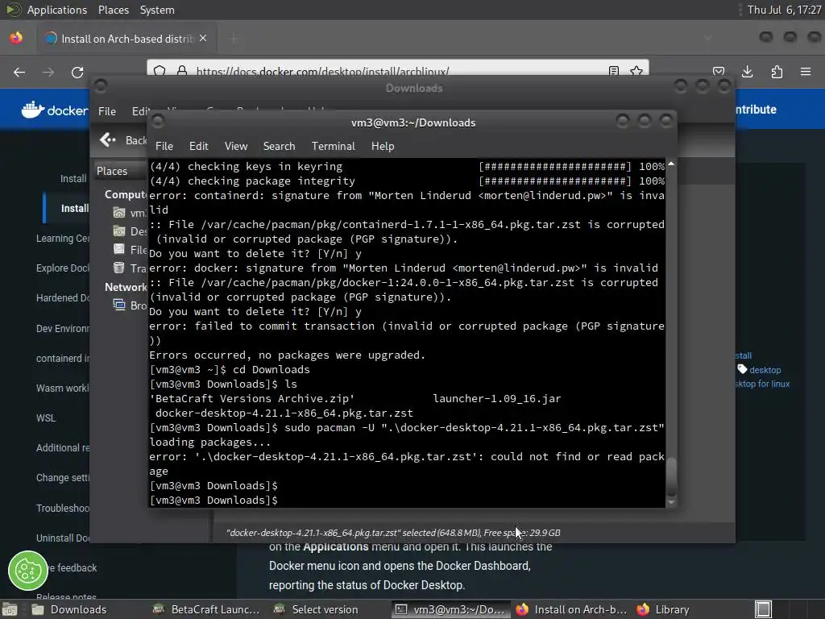Open list all tabs dropdown in Firefox

708,37
